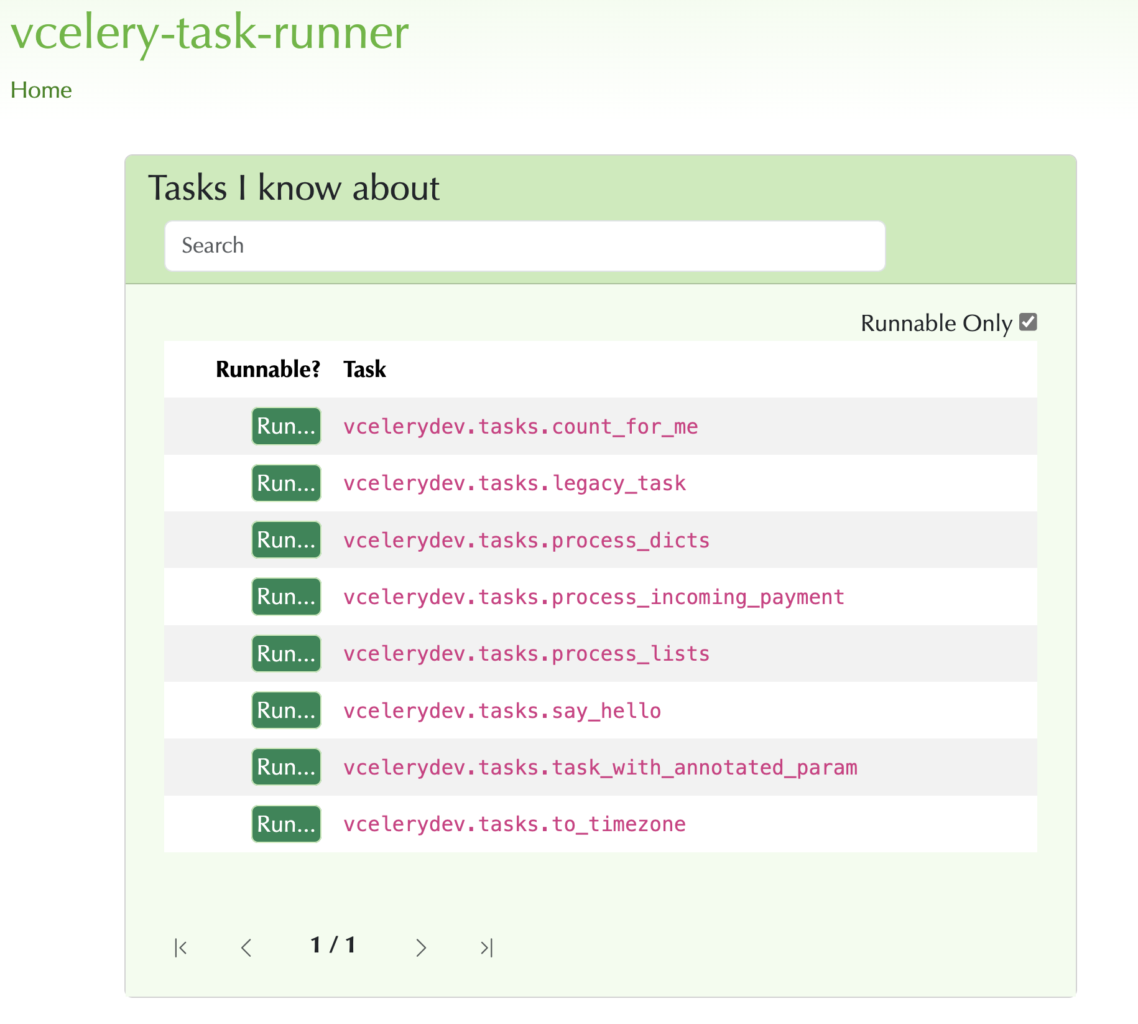Run the to_timezone task
This screenshot has height=1024, width=1138.
285,823
